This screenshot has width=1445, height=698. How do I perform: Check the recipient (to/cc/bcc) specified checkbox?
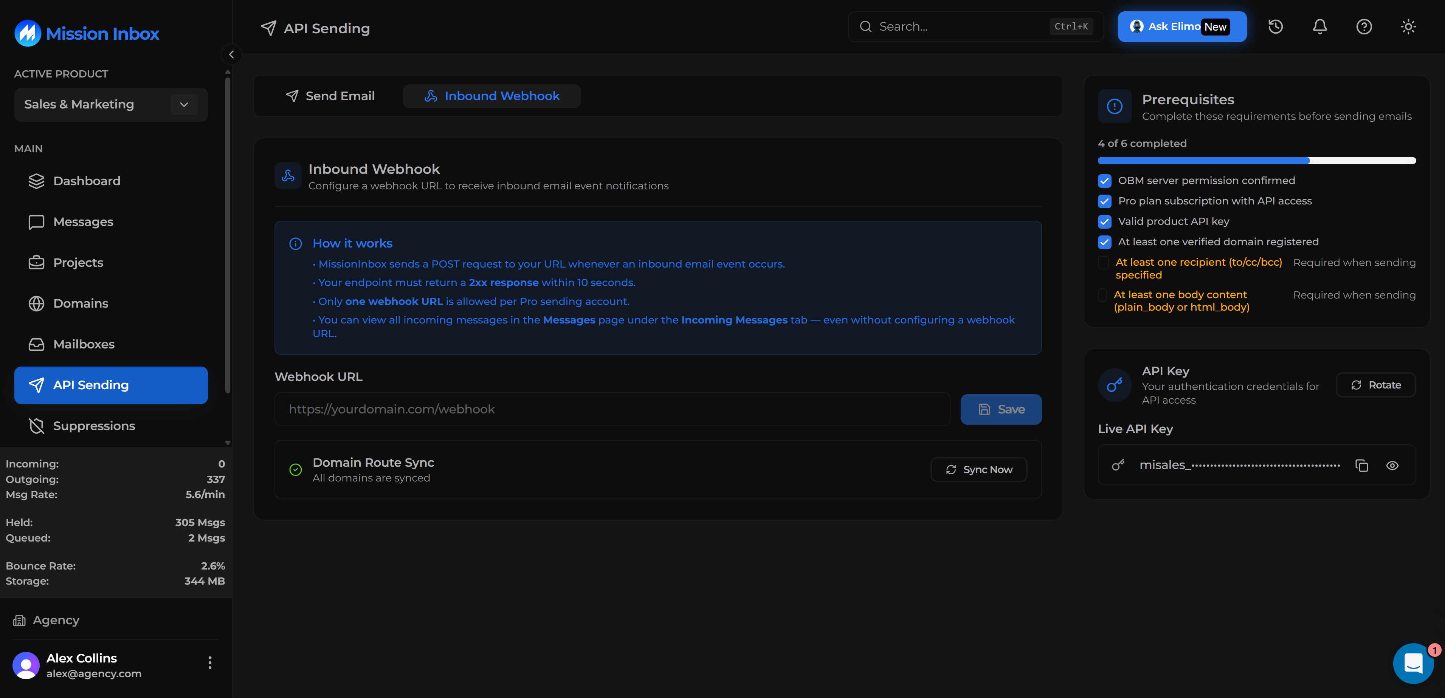point(1103,262)
